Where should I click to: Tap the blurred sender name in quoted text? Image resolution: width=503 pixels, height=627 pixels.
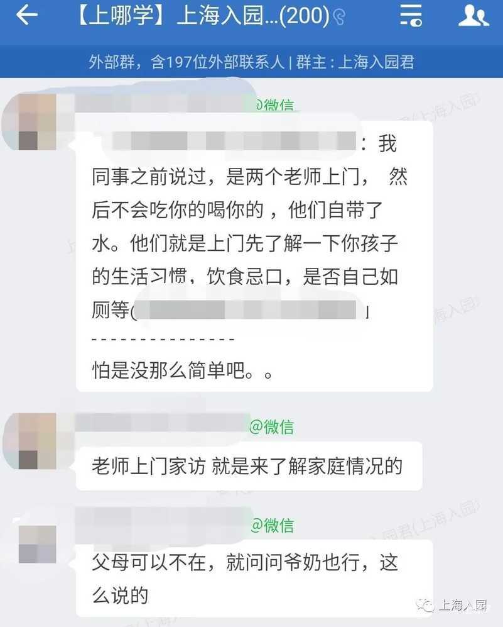[x=234, y=141]
